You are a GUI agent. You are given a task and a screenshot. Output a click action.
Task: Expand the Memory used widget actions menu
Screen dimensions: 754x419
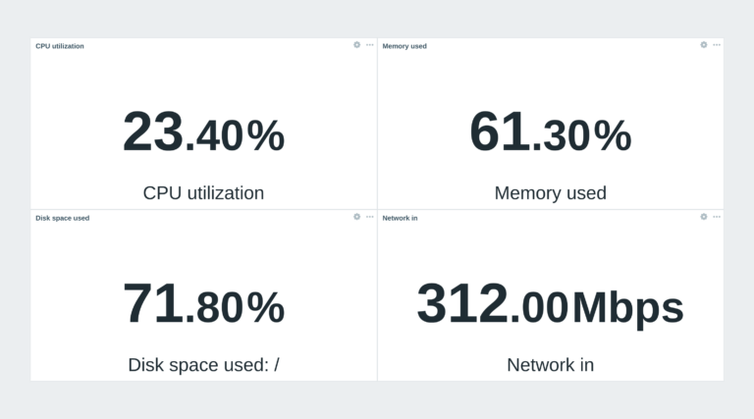click(x=717, y=45)
